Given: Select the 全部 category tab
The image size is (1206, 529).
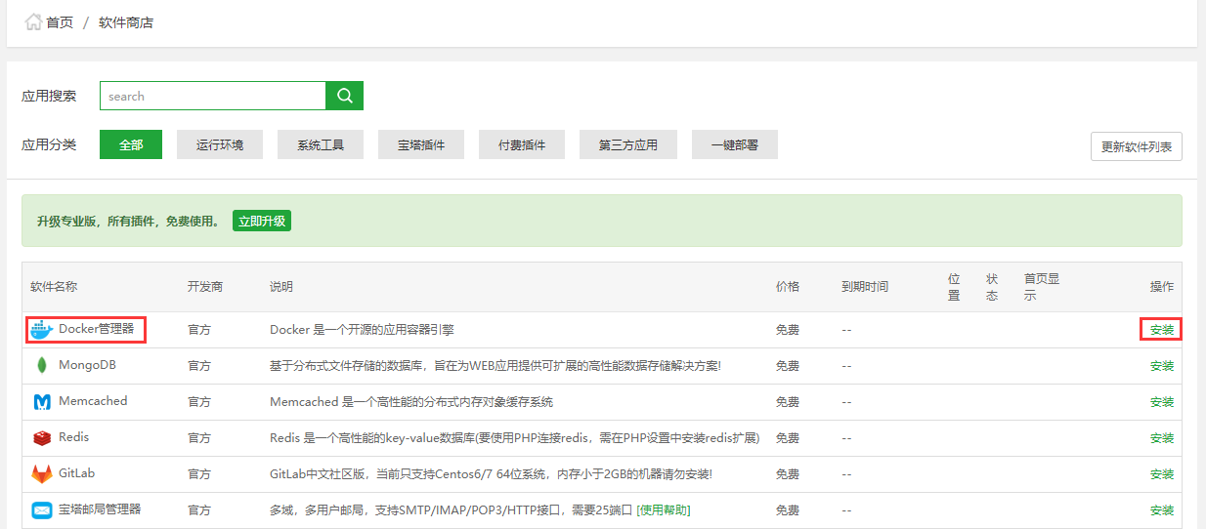Looking at the screenshot, I should point(131,144).
